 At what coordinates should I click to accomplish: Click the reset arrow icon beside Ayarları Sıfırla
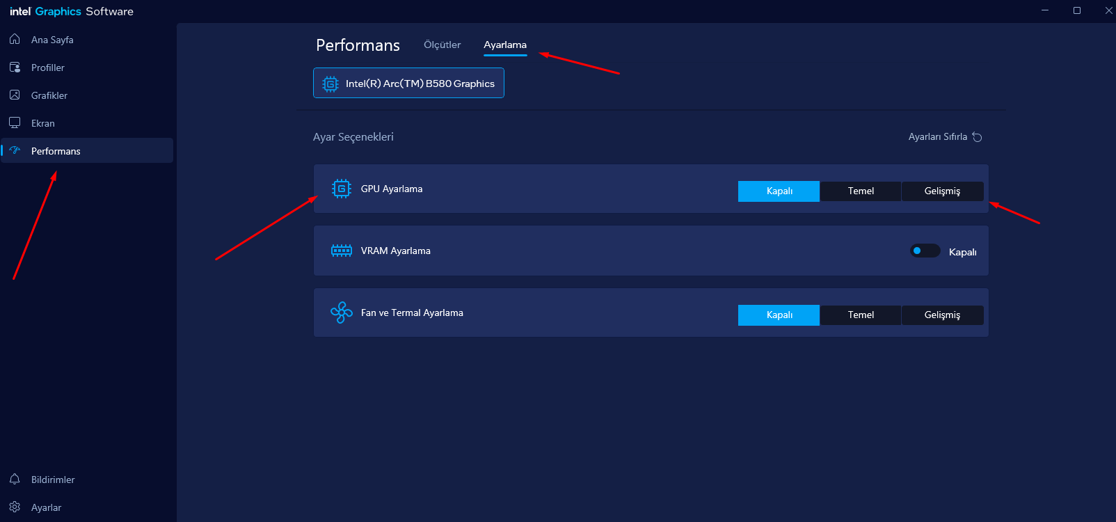point(977,137)
